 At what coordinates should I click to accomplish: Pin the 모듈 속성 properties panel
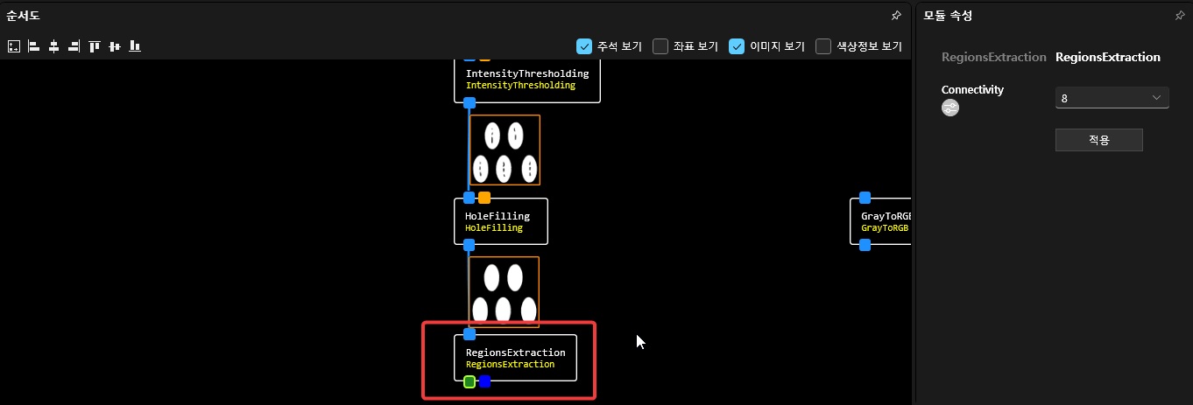click(x=1179, y=16)
